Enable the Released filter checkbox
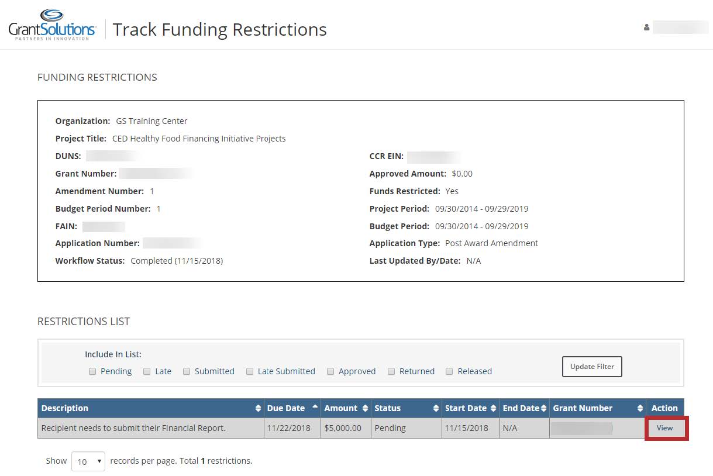This screenshot has width=713, height=476. 449,371
